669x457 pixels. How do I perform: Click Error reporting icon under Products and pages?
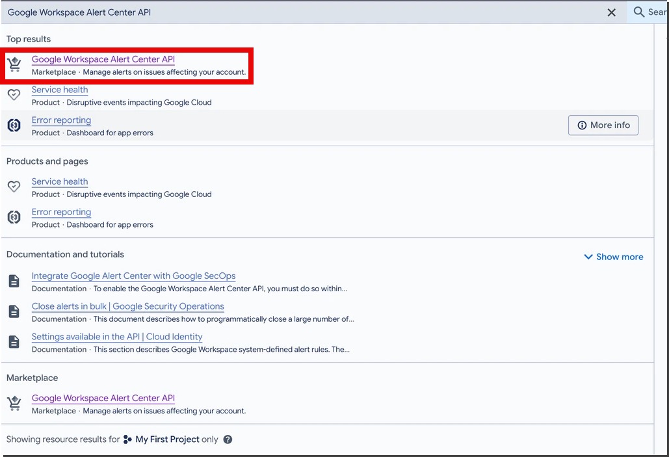point(14,217)
